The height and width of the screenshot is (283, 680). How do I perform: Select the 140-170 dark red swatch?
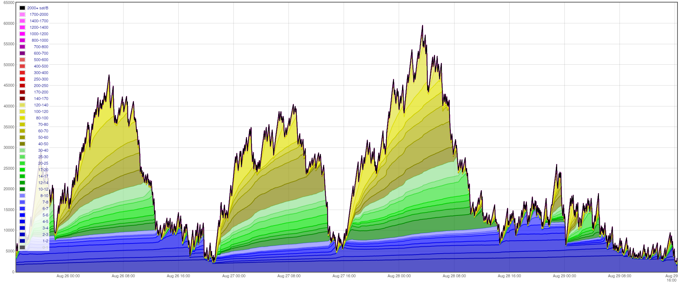coord(22,99)
